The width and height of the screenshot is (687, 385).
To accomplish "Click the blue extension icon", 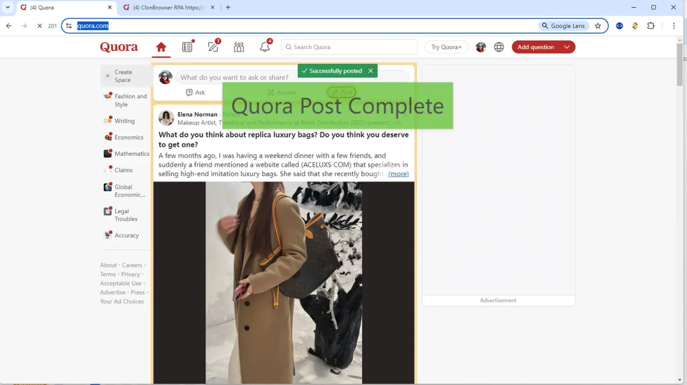I will point(620,26).
